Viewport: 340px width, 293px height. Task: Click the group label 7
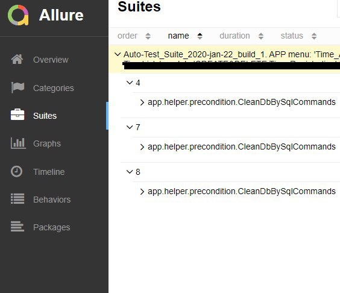(x=138, y=127)
